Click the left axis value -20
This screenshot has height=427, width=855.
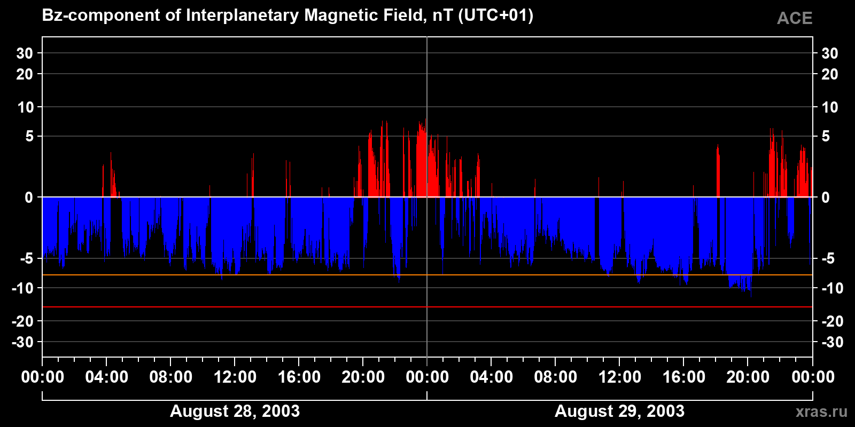[23, 321]
